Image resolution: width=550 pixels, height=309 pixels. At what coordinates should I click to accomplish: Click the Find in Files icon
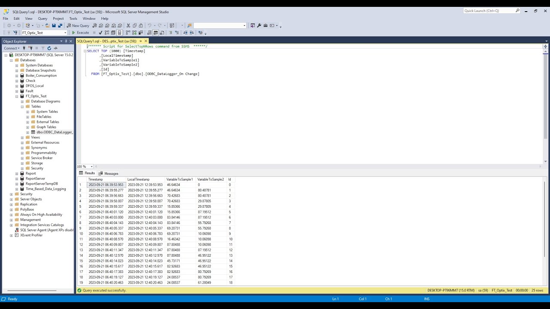[189, 25]
